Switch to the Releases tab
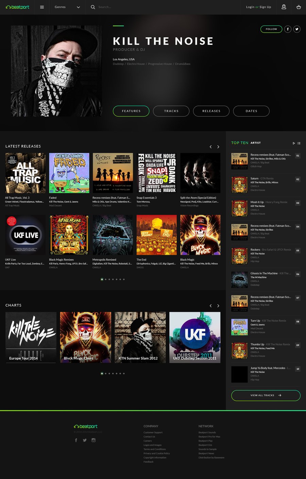 tap(211, 111)
